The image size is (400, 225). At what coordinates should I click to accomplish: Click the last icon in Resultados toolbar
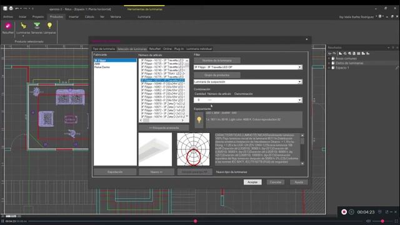pyautogui.click(x=368, y=53)
